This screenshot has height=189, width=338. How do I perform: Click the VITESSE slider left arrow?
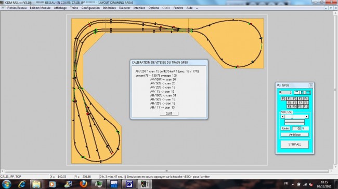tap(283, 117)
